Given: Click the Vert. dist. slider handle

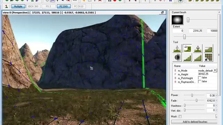Looking at the screenshot, I should (x=185, y=110).
